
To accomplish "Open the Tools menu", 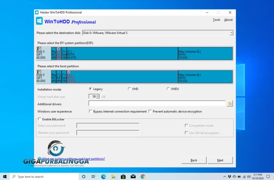I will pos(216,20).
